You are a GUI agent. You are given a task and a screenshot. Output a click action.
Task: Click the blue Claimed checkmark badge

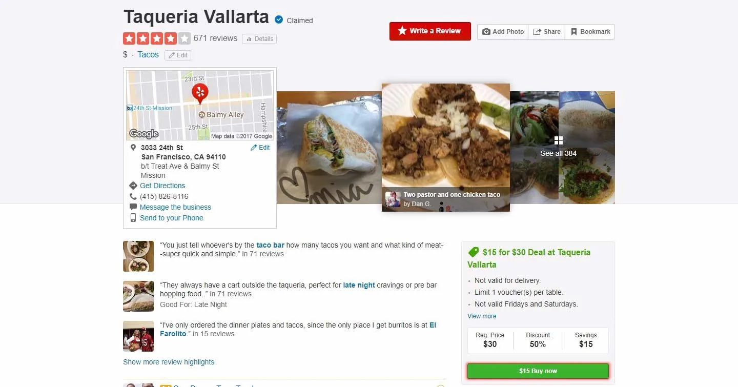279,20
